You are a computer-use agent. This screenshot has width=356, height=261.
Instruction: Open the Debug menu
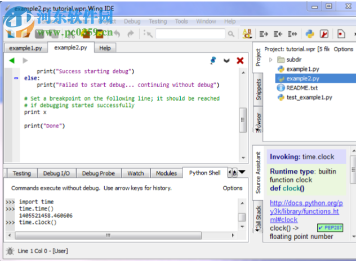tap(132, 21)
